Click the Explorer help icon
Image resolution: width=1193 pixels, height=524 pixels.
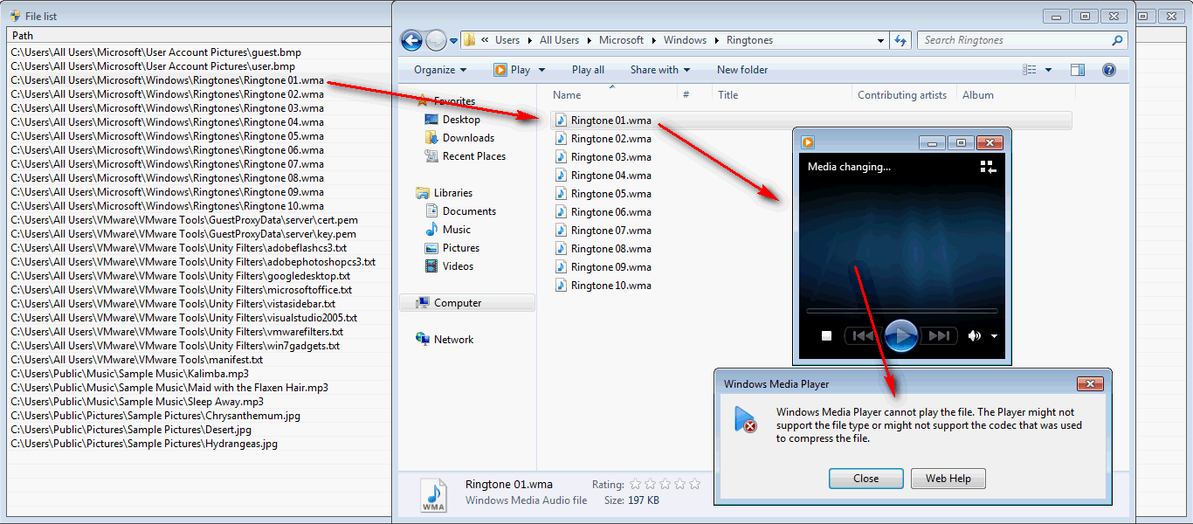[x=1109, y=70]
